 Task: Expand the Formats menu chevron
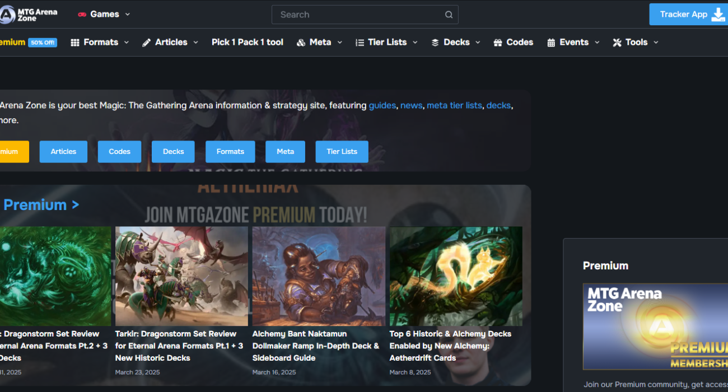click(127, 43)
